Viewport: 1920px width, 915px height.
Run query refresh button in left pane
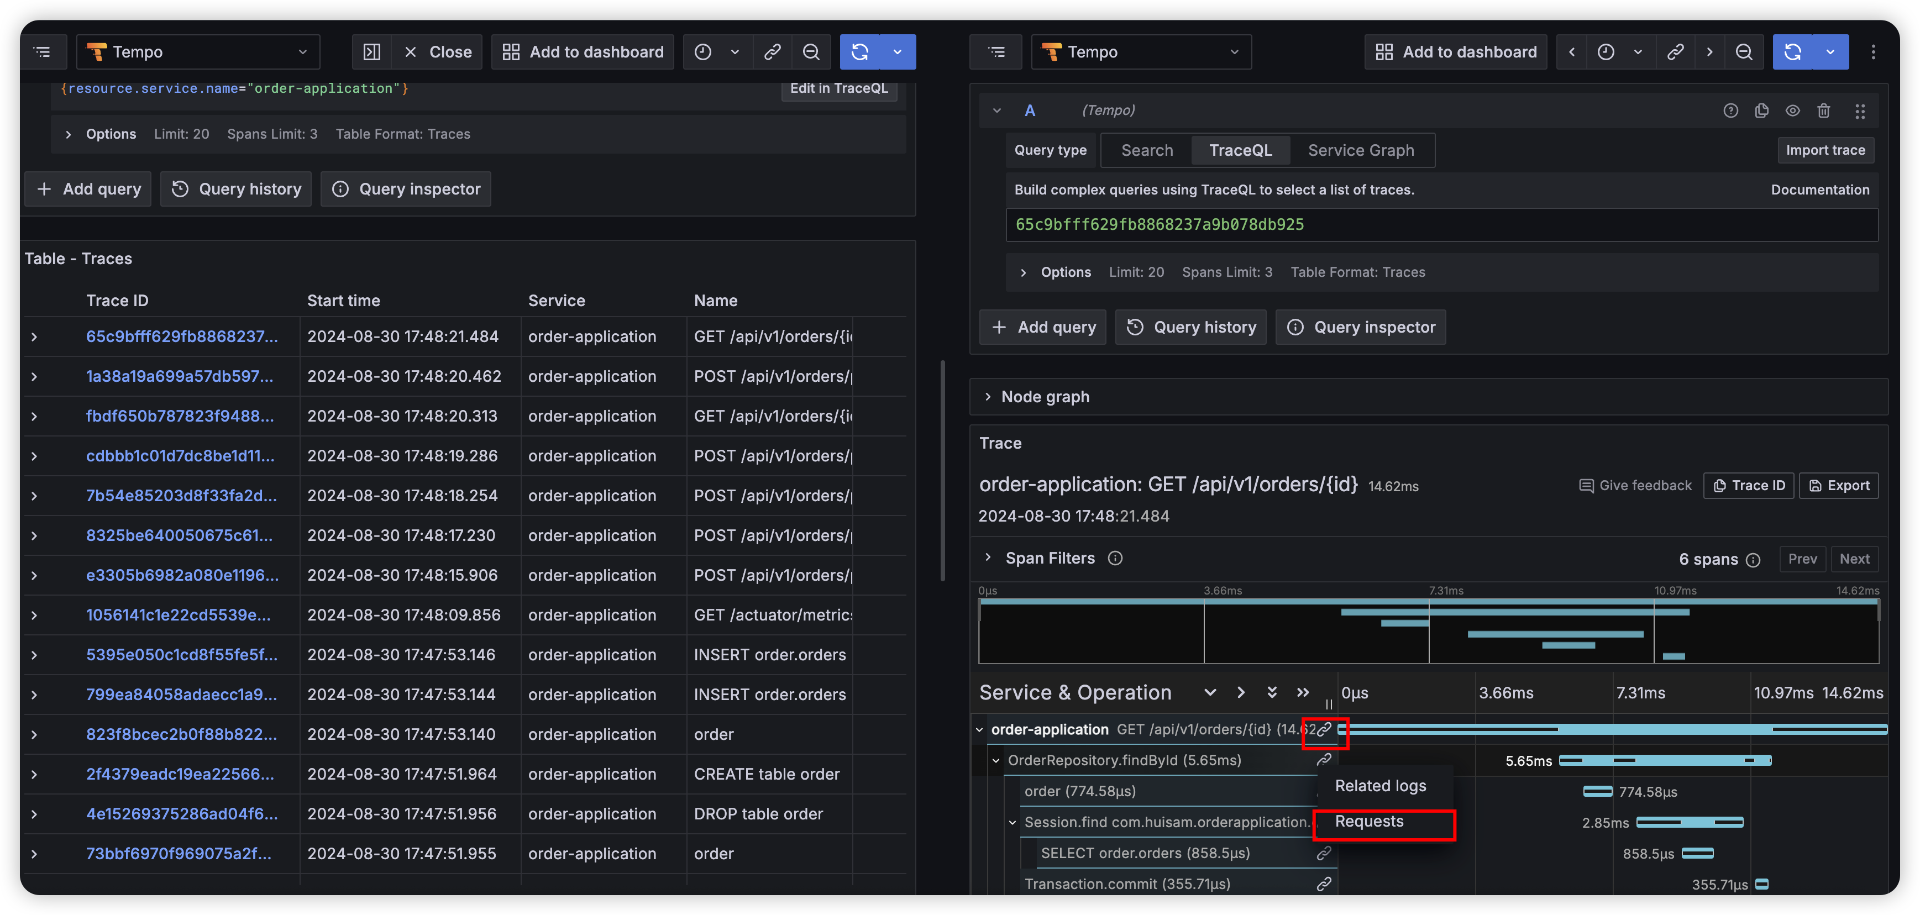pyautogui.click(x=859, y=52)
